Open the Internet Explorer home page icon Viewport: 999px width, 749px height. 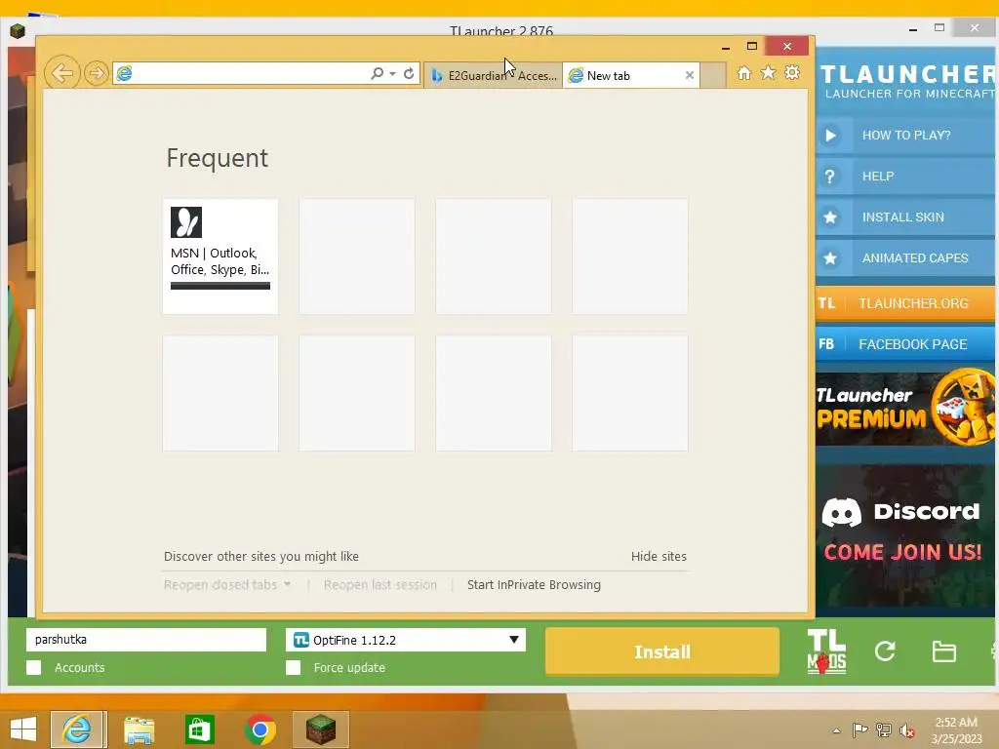(744, 73)
